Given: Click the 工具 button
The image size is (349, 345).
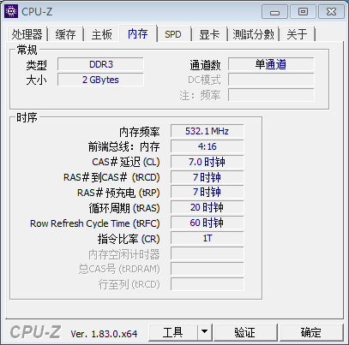Looking at the screenshot, I should (x=173, y=332).
